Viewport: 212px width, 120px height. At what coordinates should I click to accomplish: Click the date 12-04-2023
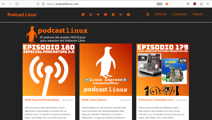coord(124,100)
